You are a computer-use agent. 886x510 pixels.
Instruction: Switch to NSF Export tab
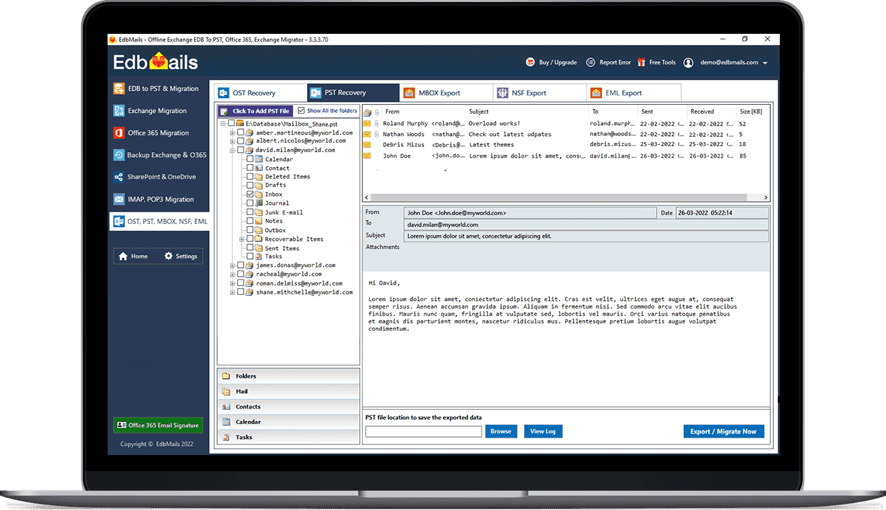(x=540, y=93)
